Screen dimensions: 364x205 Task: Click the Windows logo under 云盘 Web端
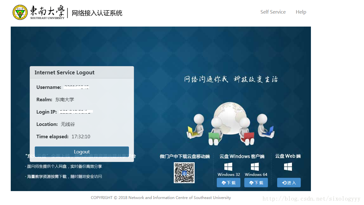288,167
